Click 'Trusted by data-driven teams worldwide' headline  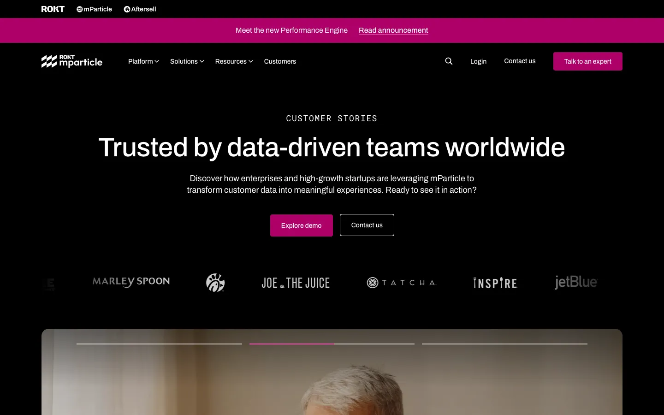pyautogui.click(x=332, y=148)
